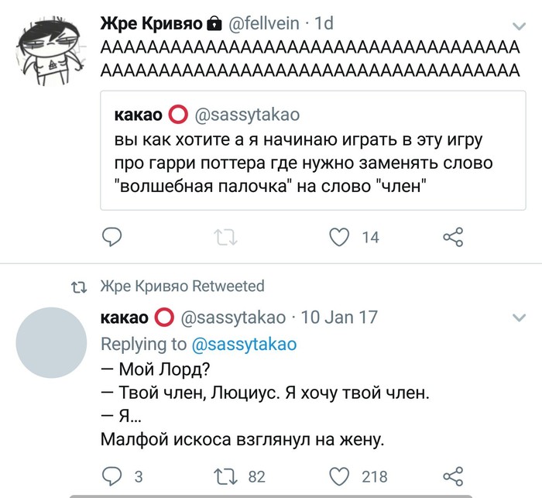Click the retweeted indicator icon above the bottom tweet
The image size is (542, 498).
[x=77, y=287]
